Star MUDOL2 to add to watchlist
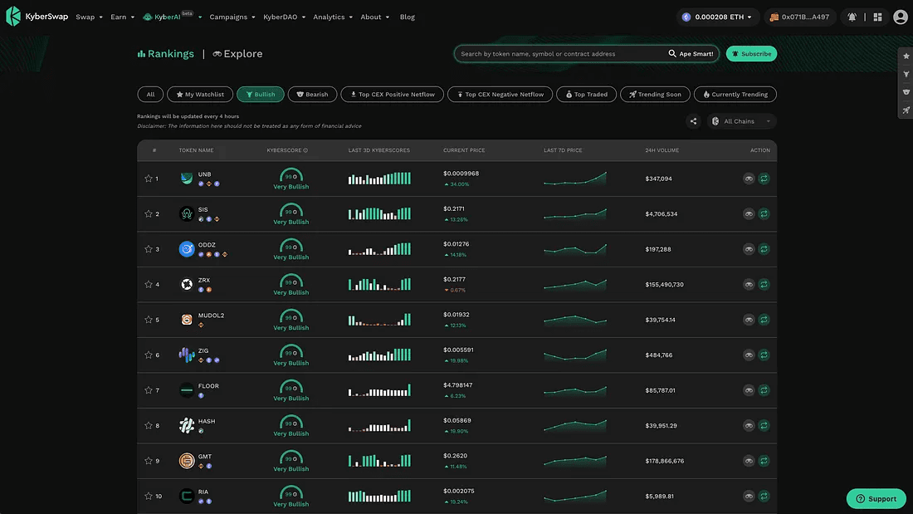Screen dimensions: 913x514 click(x=149, y=320)
